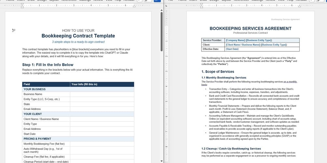
Task: Click the 'Transaction Entry' bullet item
Action: click(251, 90)
